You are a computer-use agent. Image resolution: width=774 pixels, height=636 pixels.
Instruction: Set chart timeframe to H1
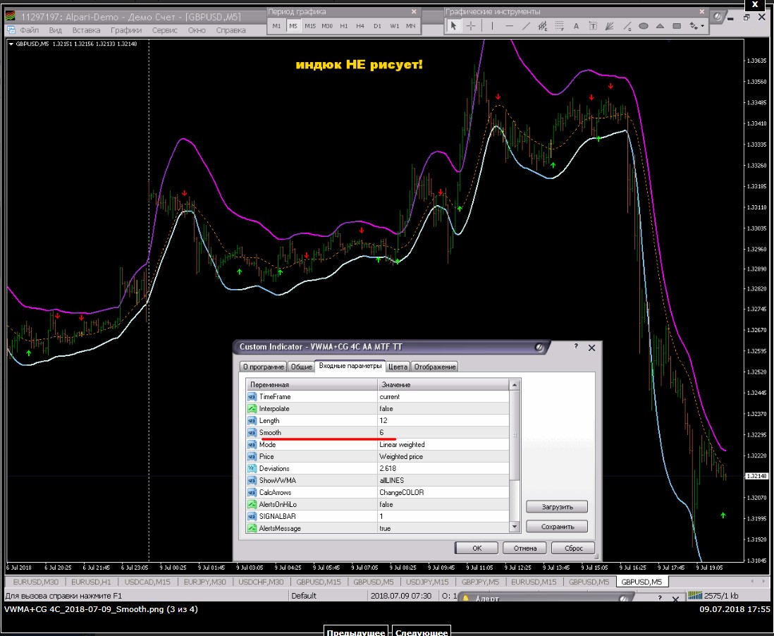coord(344,26)
